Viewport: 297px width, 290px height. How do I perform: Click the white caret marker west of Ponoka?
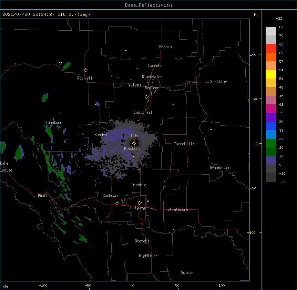point(126,51)
